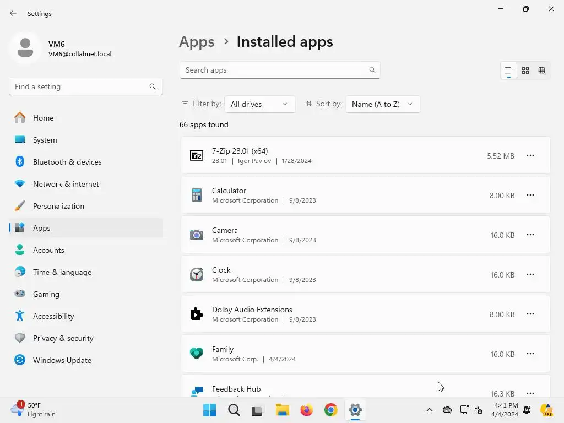Click the back arrow in Settings
564x423 pixels.
click(x=13, y=14)
